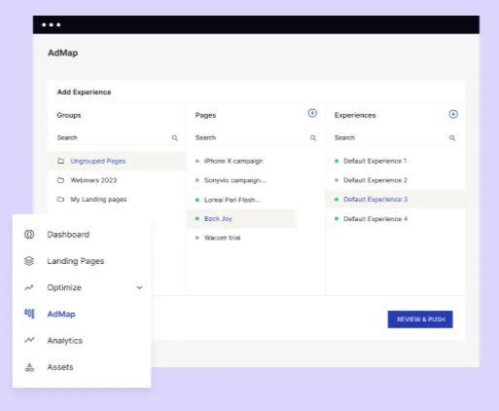This screenshot has height=411, width=499.
Task: Click status dot of iPhone X campaign
Action: coord(197,161)
